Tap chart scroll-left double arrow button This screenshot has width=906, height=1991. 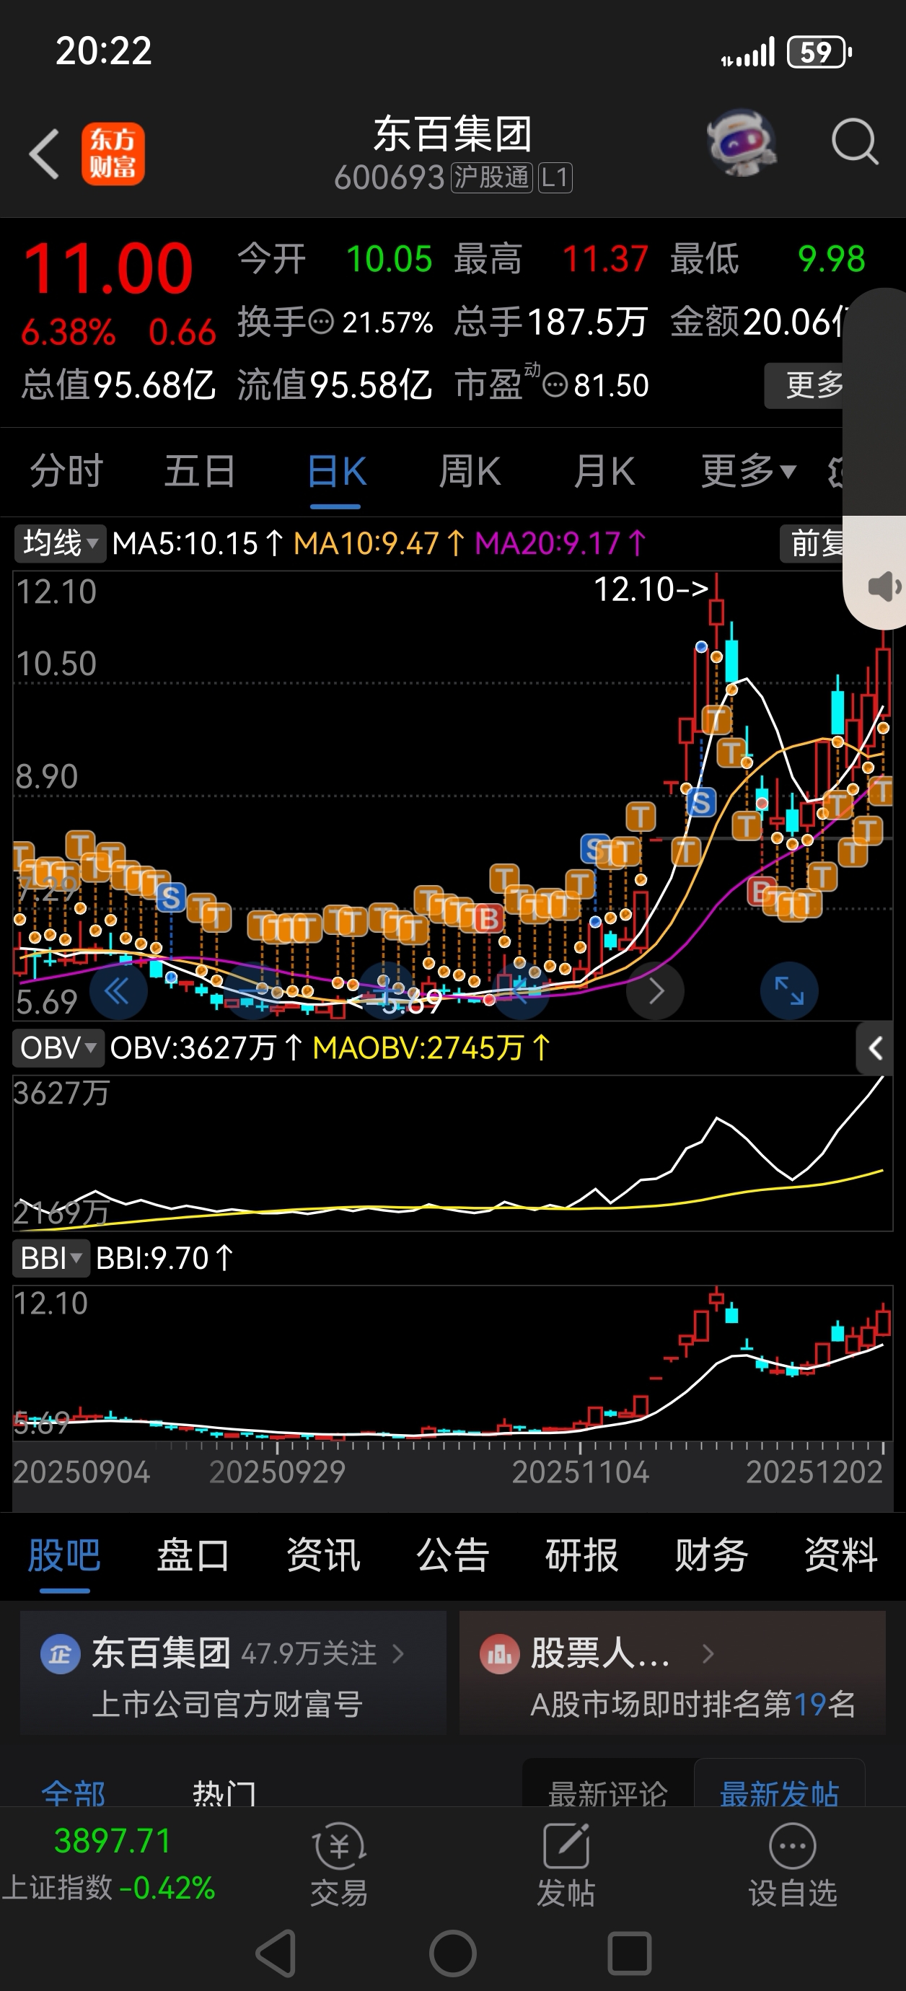tap(118, 991)
